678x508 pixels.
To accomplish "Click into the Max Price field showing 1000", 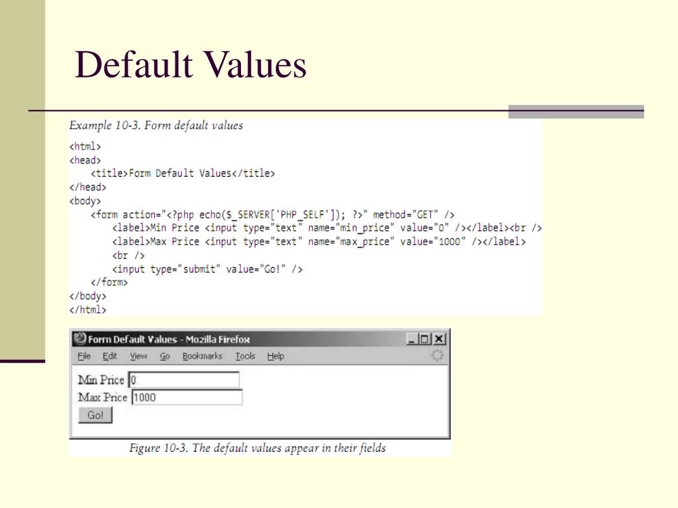I will coord(187,398).
